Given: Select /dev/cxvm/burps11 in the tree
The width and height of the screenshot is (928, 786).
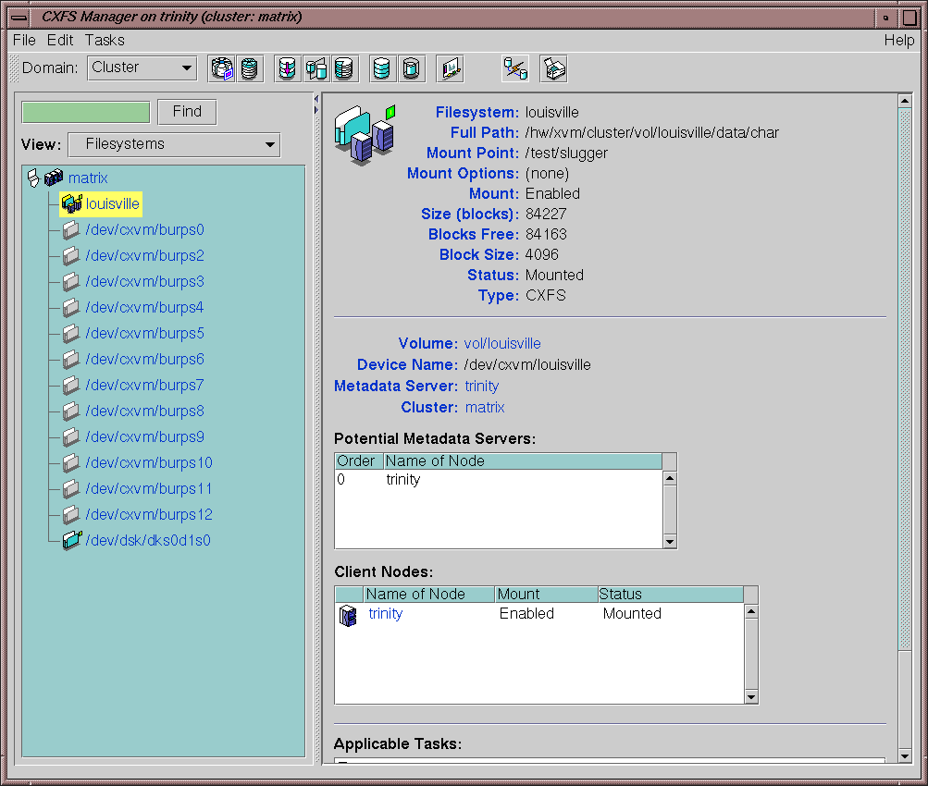Looking at the screenshot, I should [149, 488].
